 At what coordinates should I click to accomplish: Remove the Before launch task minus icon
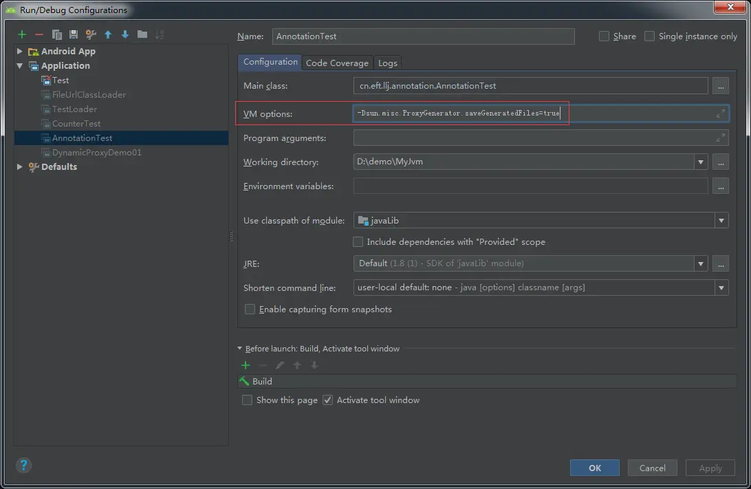tap(263, 365)
